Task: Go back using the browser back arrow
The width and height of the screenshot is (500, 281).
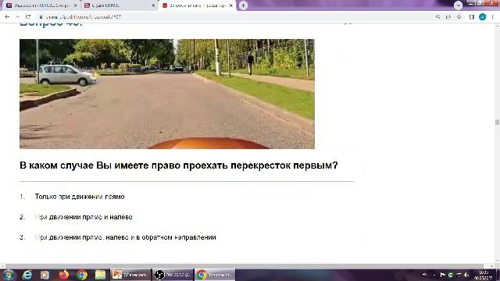Action: coord(7,17)
